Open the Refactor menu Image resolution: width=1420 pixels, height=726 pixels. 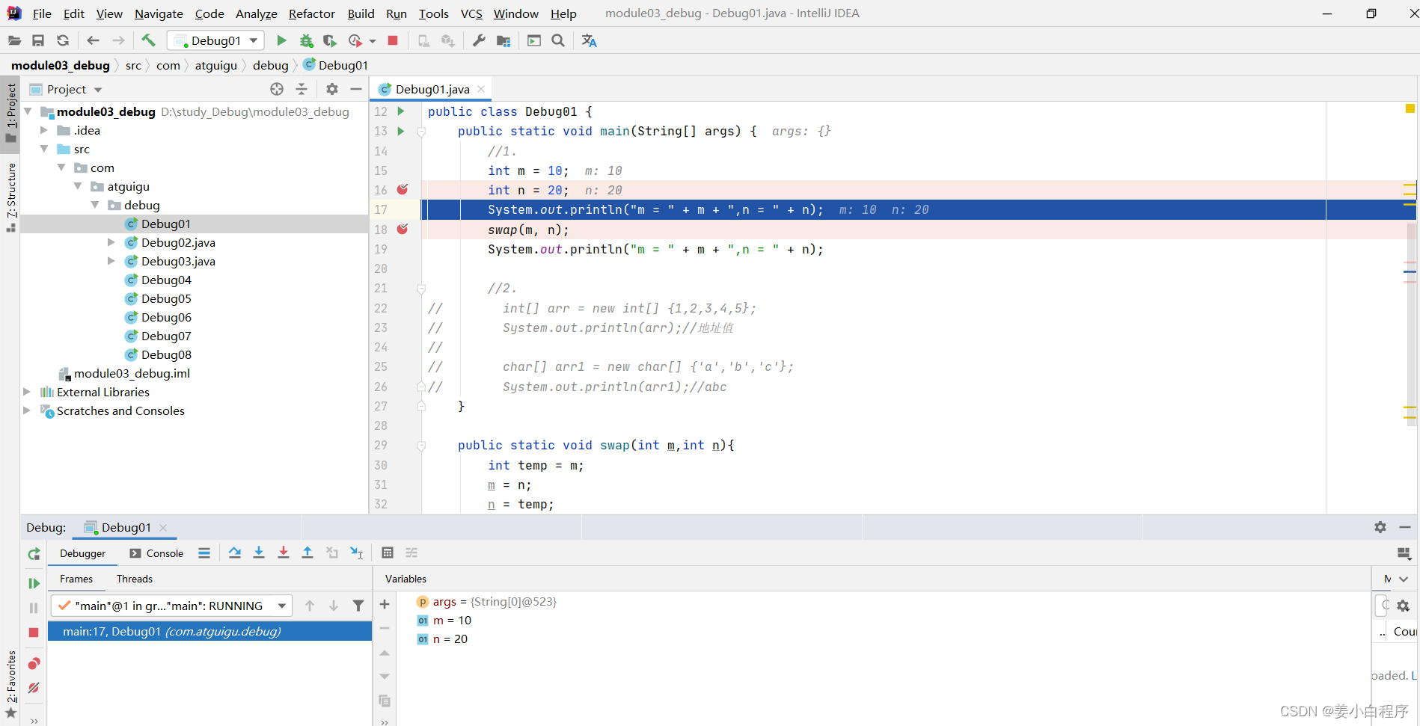(x=311, y=13)
